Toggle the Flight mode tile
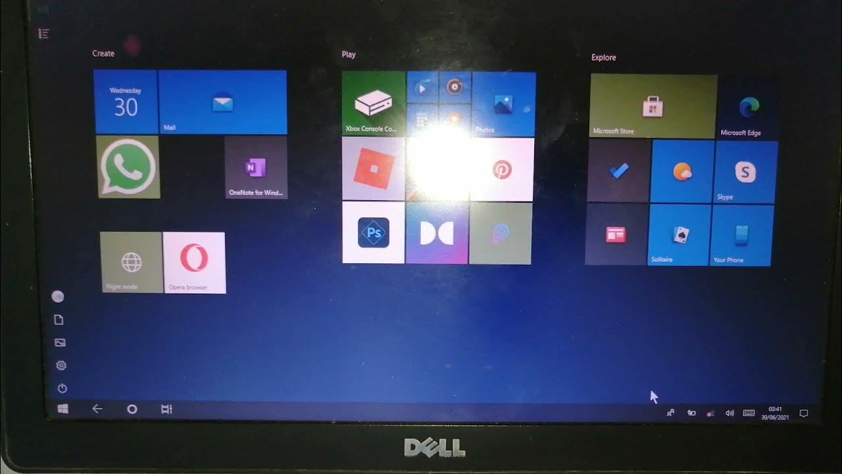The image size is (842, 474). (x=132, y=262)
